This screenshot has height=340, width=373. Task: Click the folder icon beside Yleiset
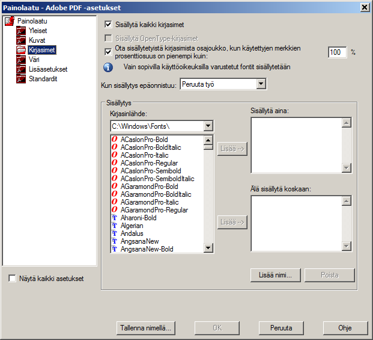21,31
